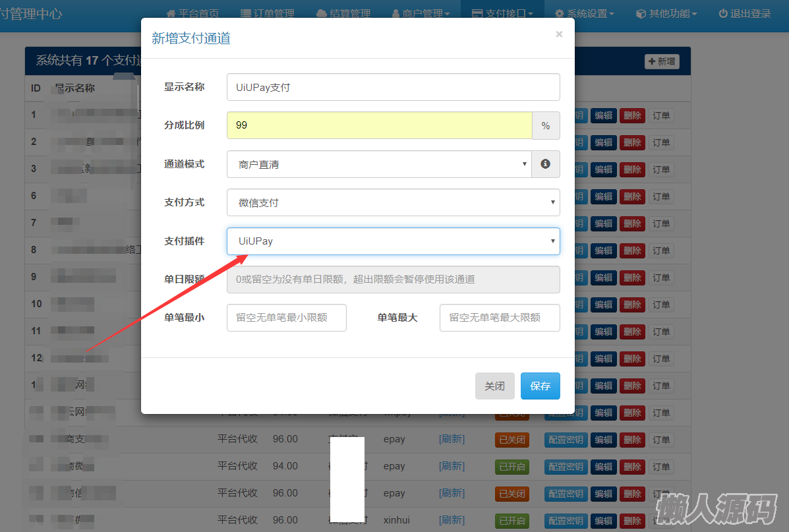Click the 新增 plus button
The height and width of the screenshot is (532, 789).
(662, 61)
